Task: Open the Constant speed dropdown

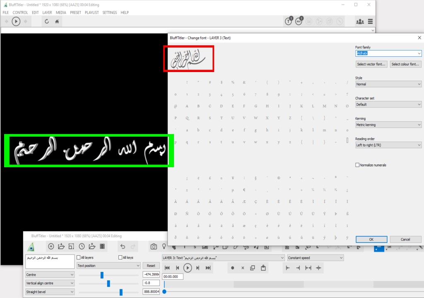Action: tap(315, 258)
